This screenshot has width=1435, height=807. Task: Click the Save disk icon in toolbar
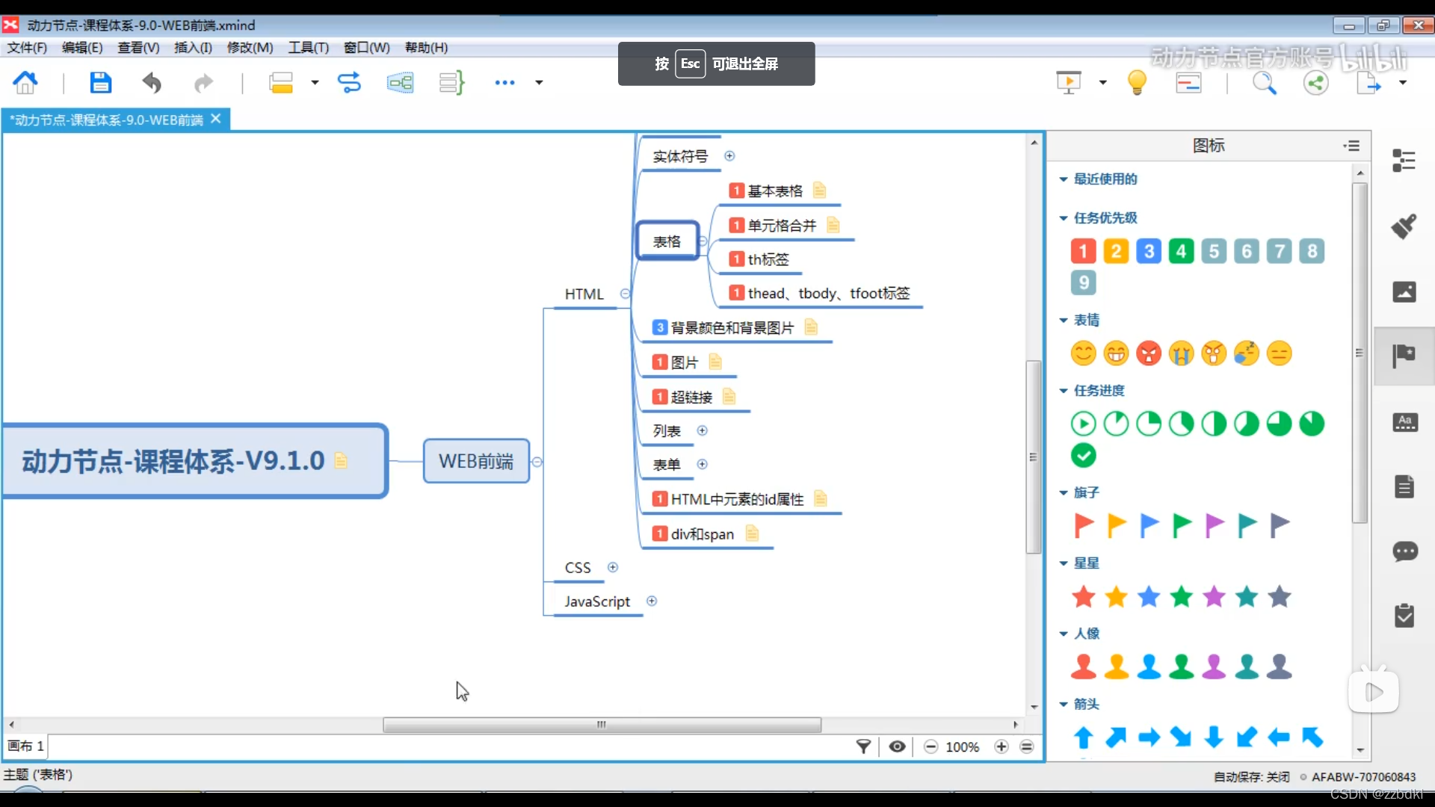click(x=100, y=82)
